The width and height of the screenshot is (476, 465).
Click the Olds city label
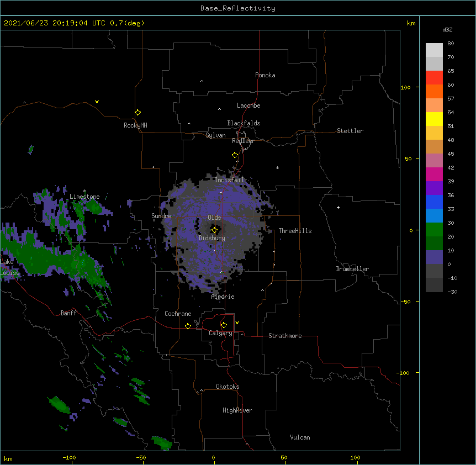214,218
